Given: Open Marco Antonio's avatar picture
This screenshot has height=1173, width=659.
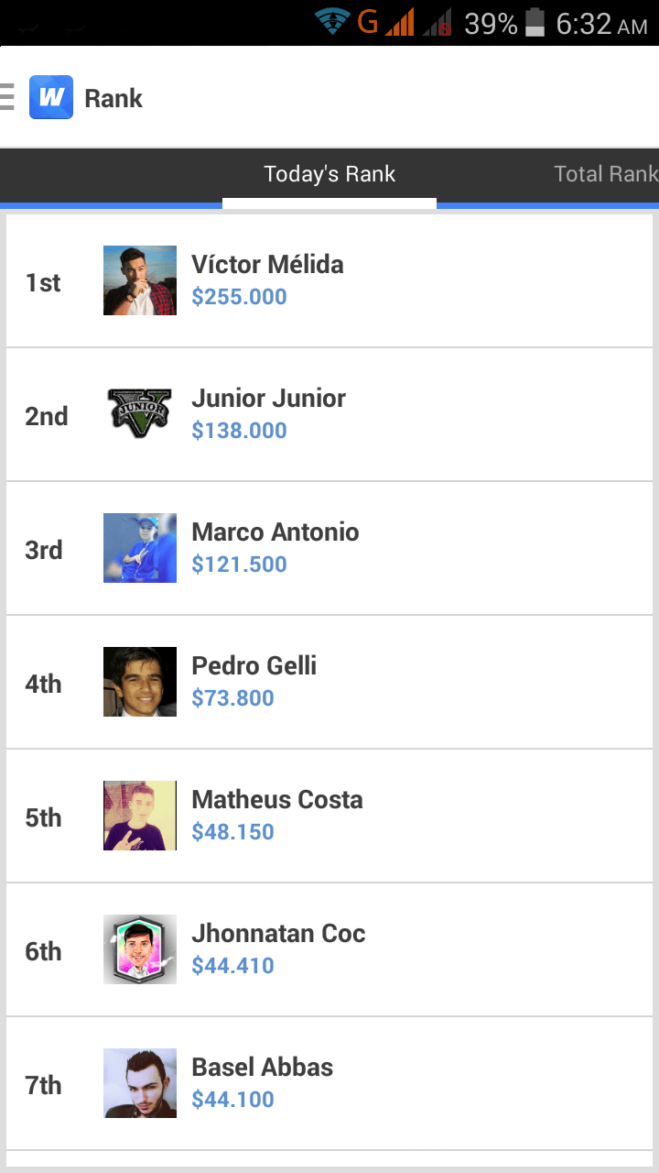Looking at the screenshot, I should point(140,548).
